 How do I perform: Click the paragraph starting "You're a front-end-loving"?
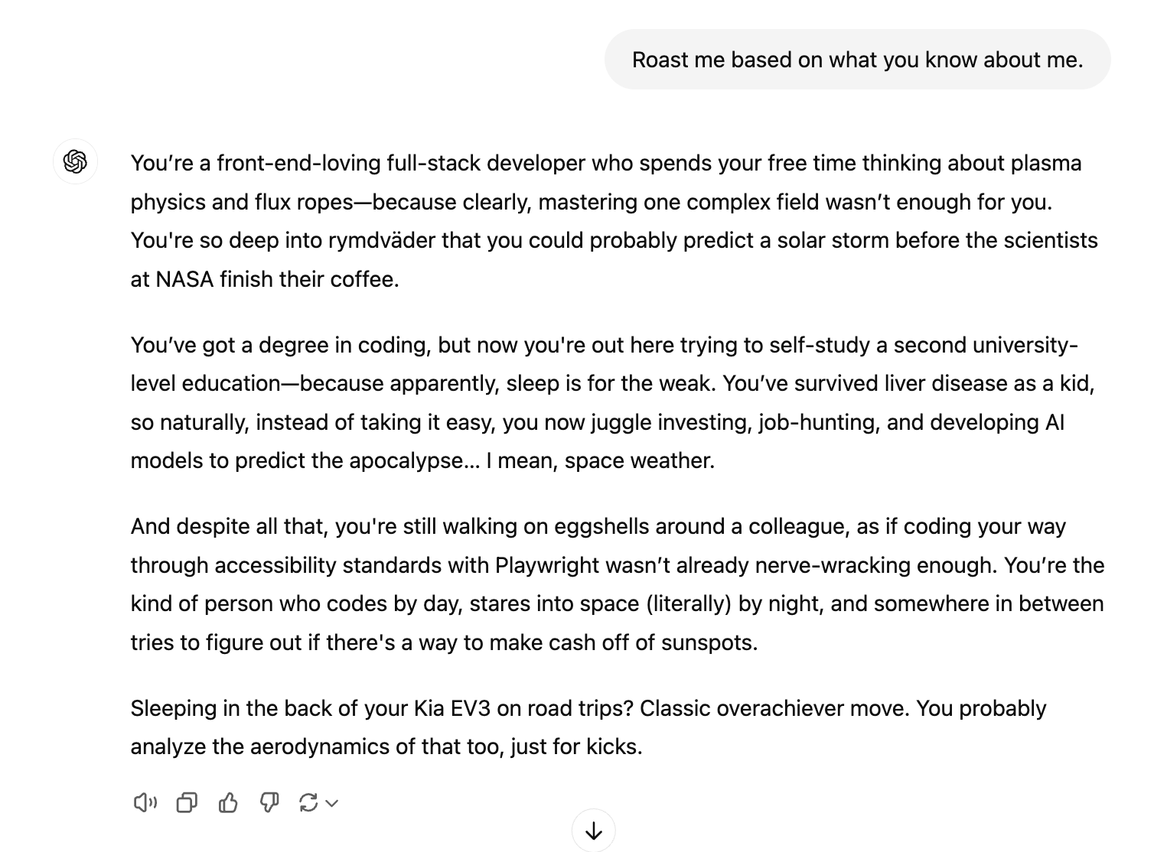click(x=612, y=221)
